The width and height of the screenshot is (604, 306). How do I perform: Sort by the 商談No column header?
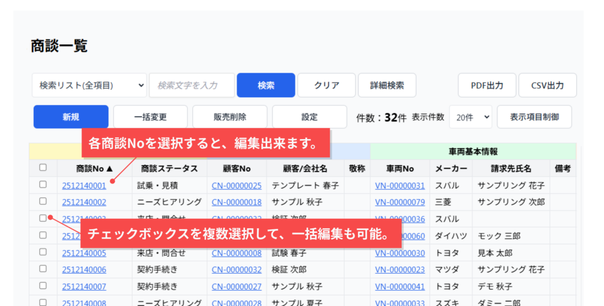[94, 169]
